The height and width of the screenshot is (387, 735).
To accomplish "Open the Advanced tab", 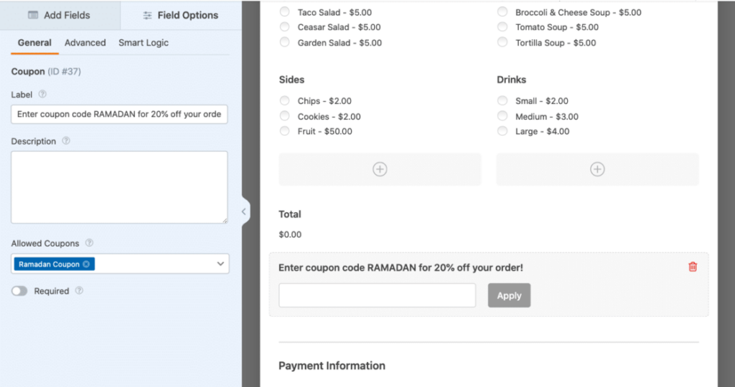I will coord(85,43).
